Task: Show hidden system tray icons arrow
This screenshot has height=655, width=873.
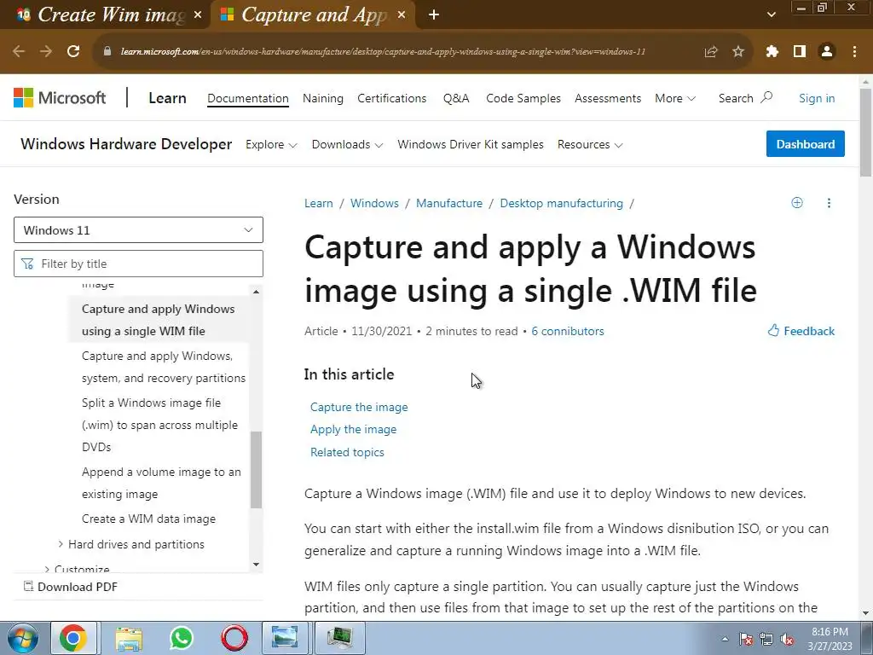Action: (x=725, y=639)
